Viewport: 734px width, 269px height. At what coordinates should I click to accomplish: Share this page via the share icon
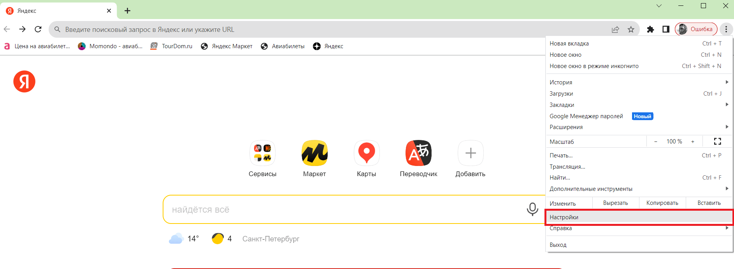point(615,30)
